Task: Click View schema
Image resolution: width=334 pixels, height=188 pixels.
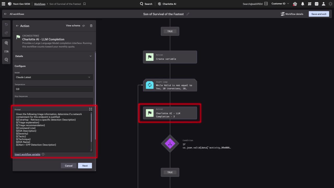Action: click(x=75, y=26)
